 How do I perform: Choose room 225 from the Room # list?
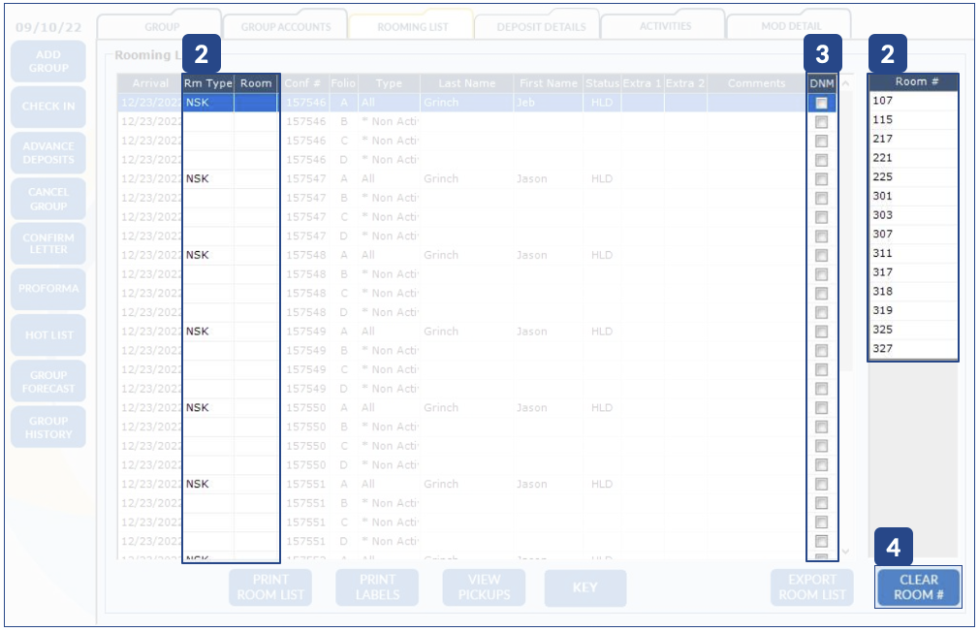[x=912, y=177]
